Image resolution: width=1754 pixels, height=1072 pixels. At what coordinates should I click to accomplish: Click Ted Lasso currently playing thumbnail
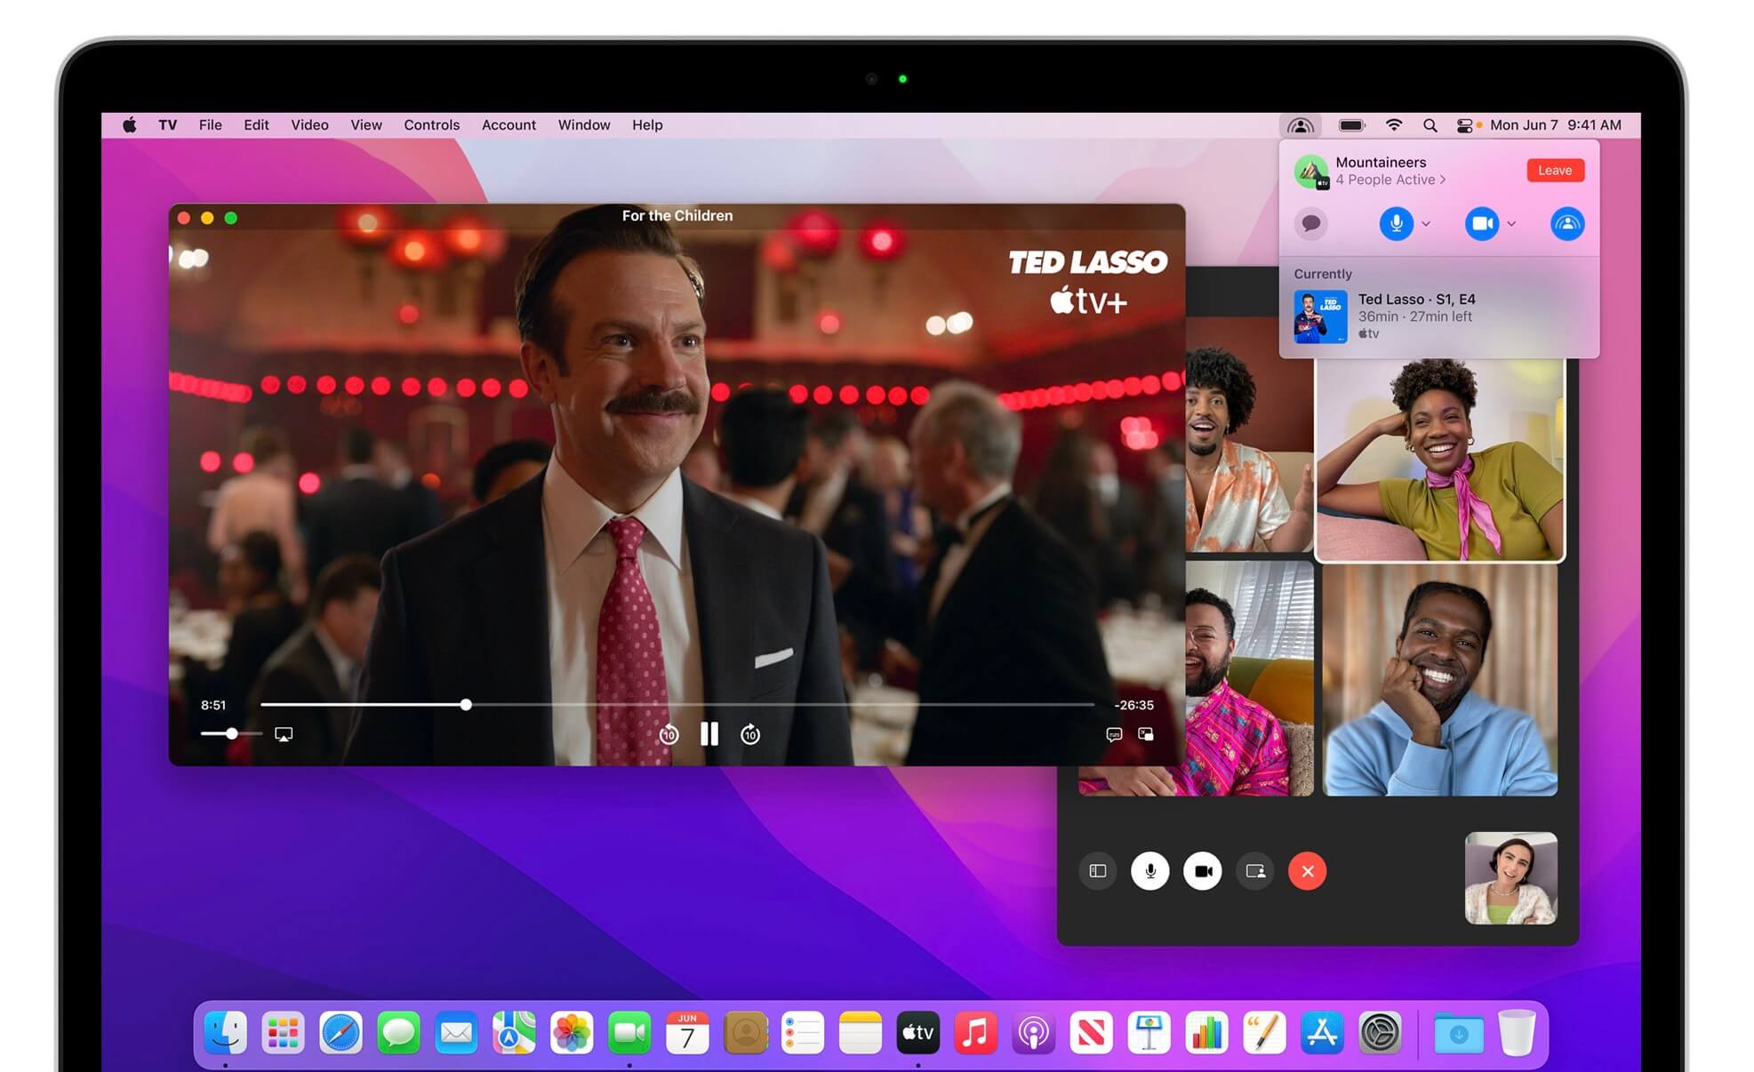tap(1320, 315)
